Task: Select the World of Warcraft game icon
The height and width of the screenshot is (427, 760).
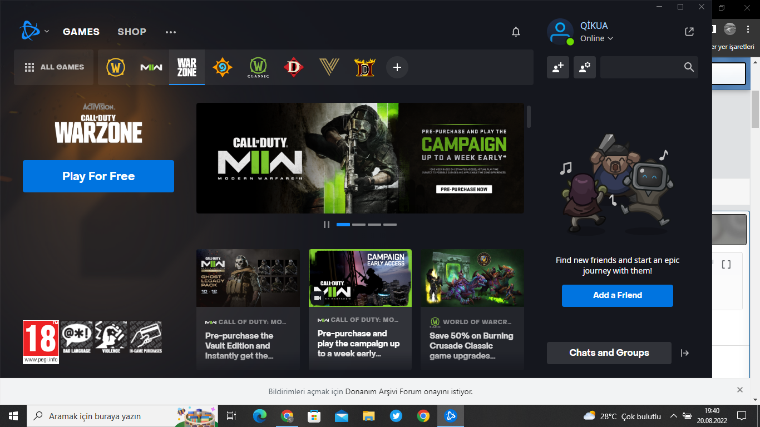Action: 116,67
